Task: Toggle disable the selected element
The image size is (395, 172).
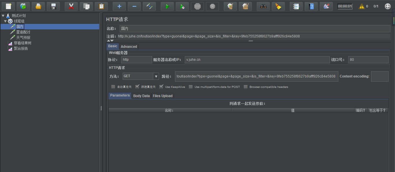Action: (x=149, y=6)
